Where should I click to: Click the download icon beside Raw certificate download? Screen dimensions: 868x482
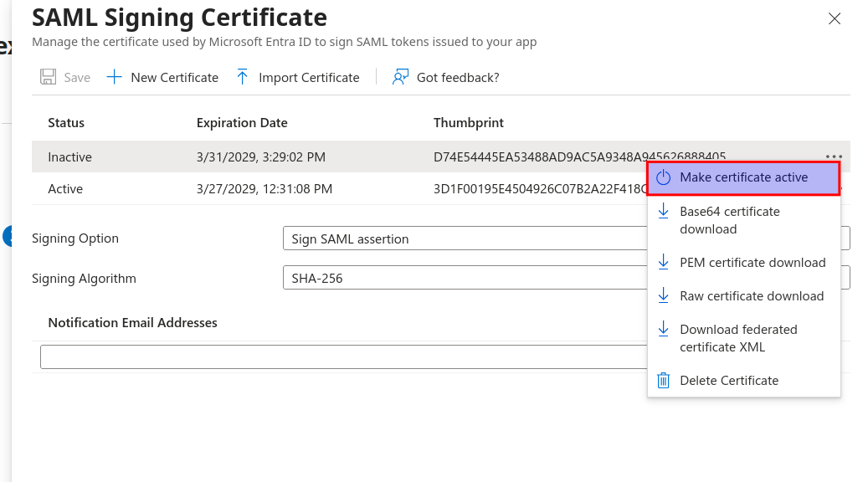(665, 295)
